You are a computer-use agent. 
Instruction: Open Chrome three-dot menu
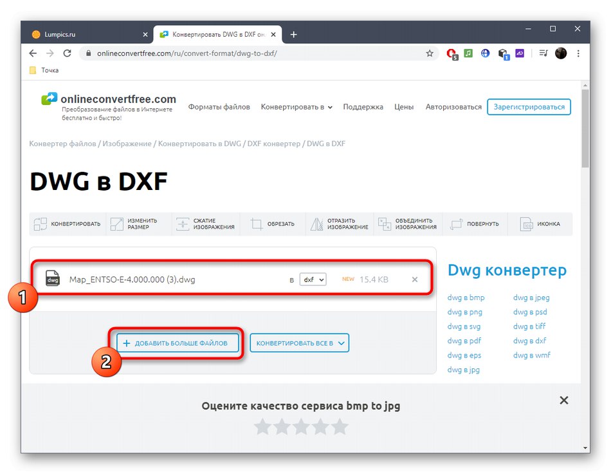[x=578, y=53]
